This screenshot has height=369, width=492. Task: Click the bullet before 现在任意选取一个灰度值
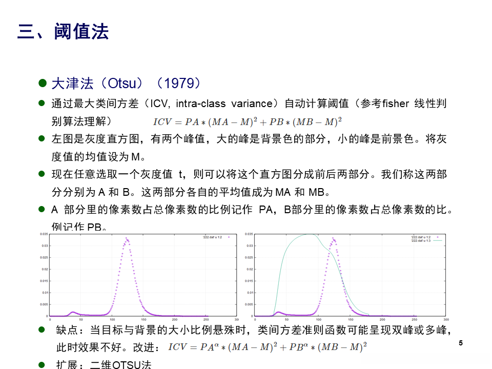click(42, 174)
